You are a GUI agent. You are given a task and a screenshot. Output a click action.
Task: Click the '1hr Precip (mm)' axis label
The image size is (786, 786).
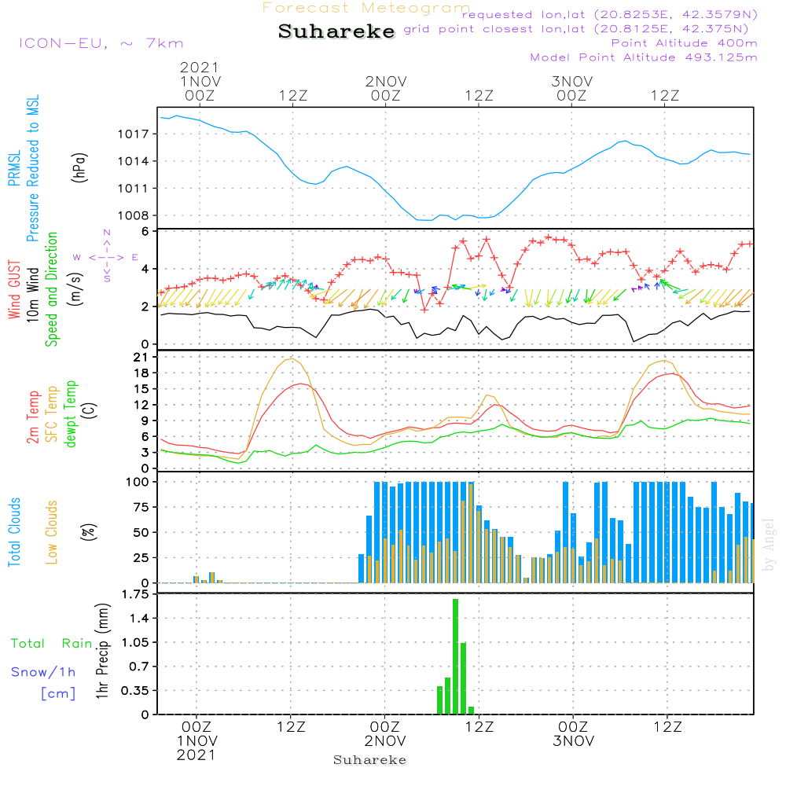coord(102,651)
